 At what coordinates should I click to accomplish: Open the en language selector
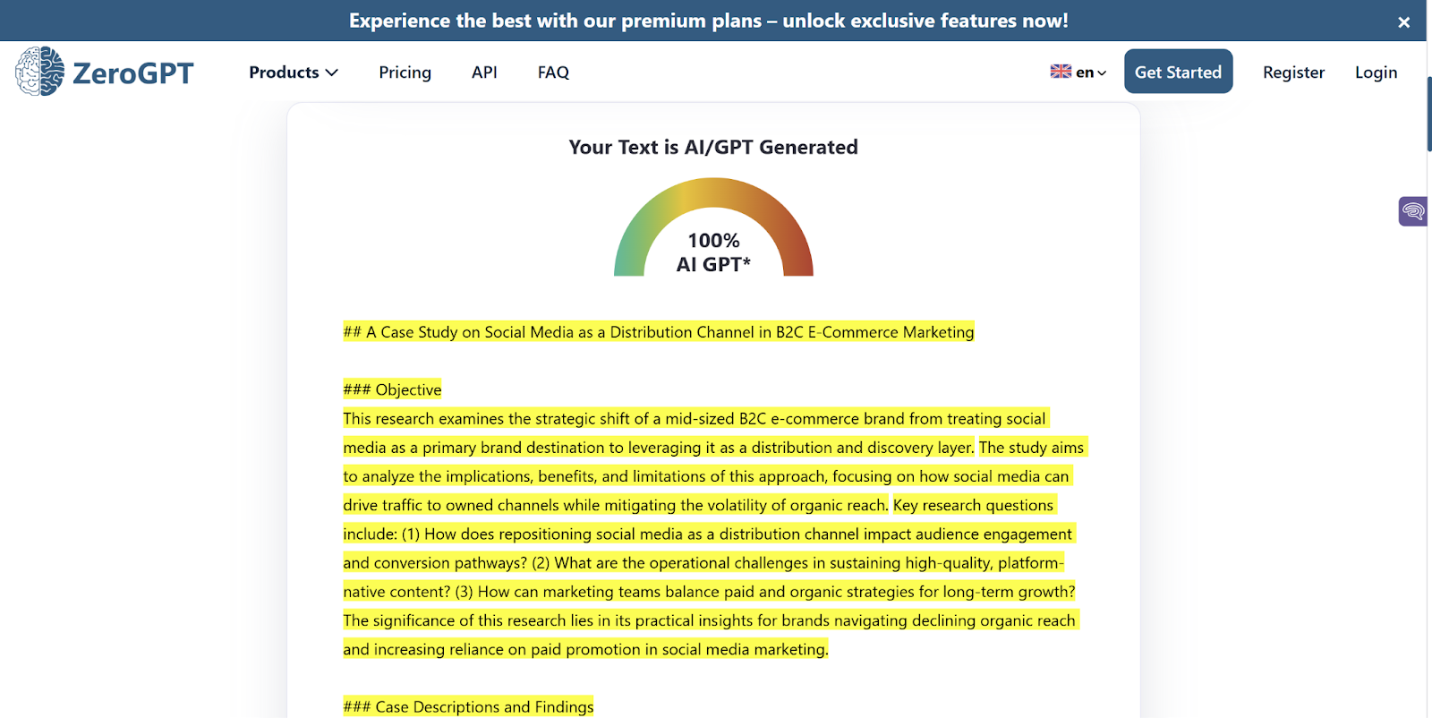tap(1090, 73)
